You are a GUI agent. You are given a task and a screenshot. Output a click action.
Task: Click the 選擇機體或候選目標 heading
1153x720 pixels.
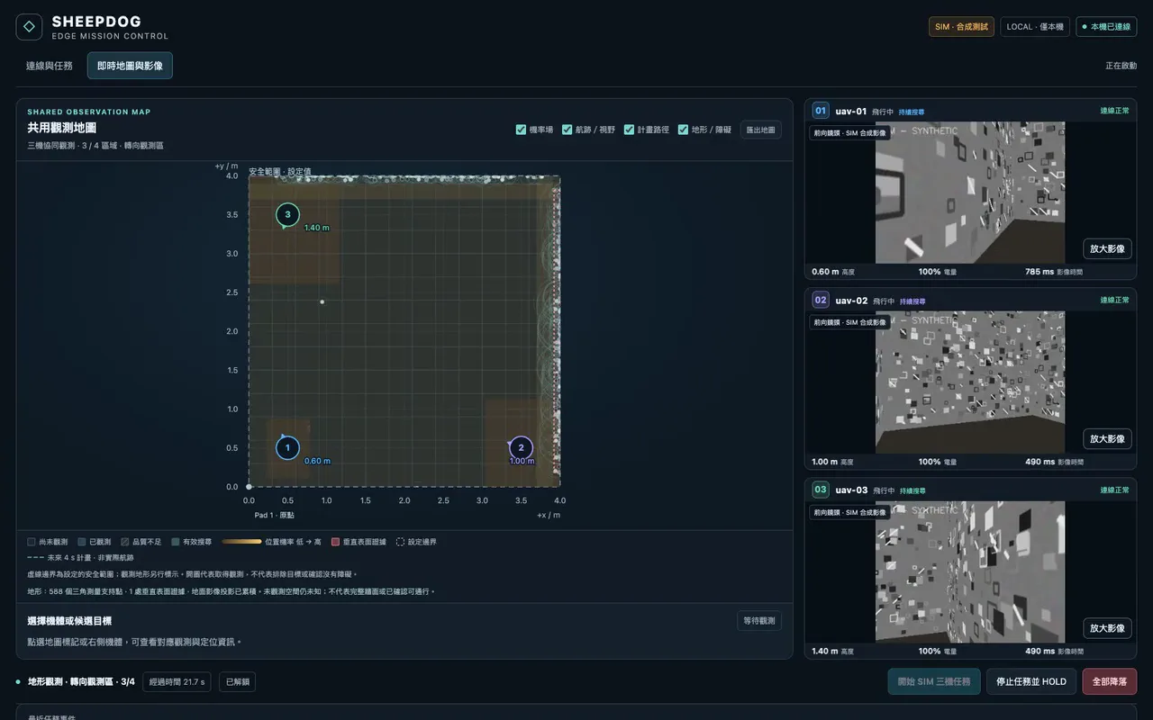pos(69,621)
